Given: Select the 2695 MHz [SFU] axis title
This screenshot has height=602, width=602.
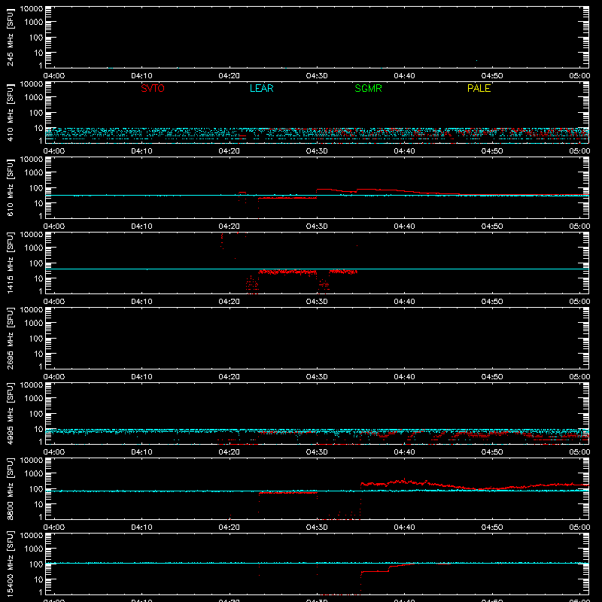Looking at the screenshot, I should 10,339.
